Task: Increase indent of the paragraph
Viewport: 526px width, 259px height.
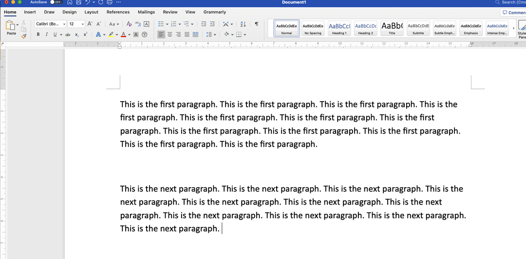Action: click(212, 24)
